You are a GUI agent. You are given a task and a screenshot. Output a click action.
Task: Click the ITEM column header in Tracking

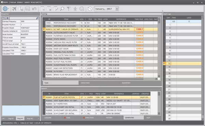[66, 19]
